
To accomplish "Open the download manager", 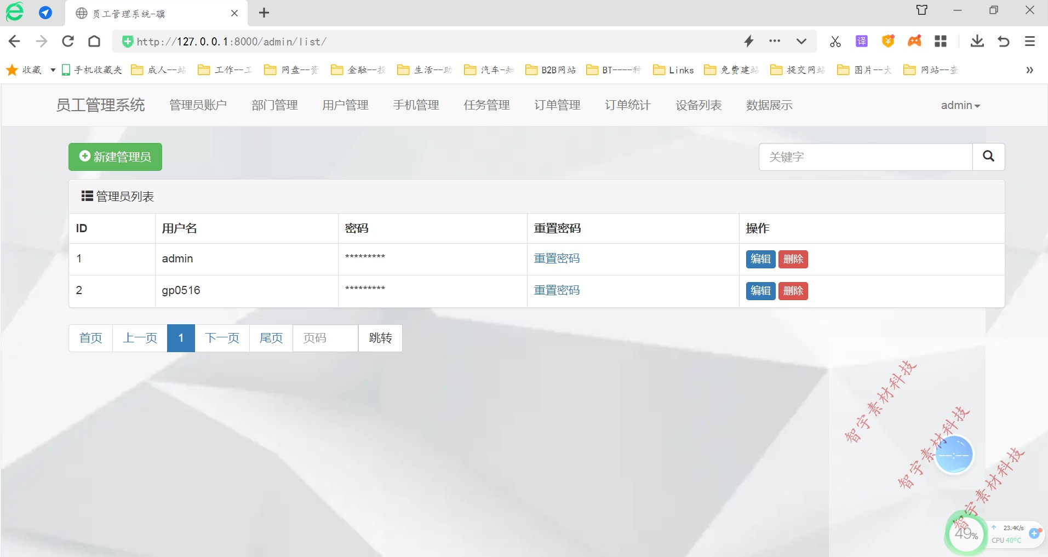I will coord(977,41).
